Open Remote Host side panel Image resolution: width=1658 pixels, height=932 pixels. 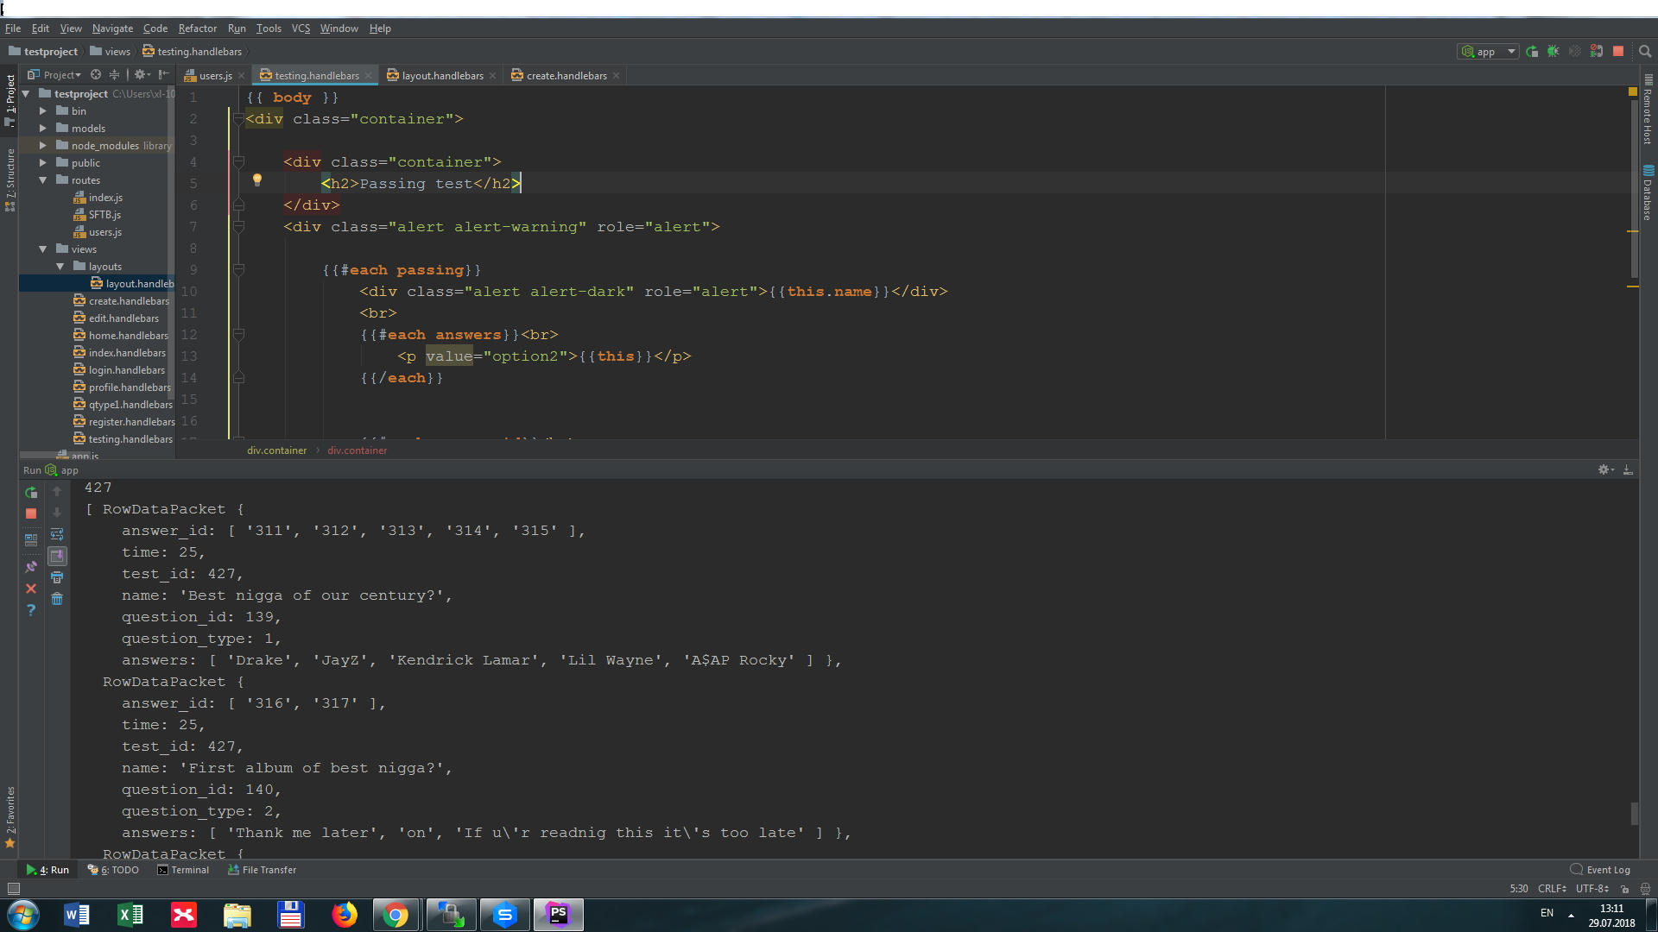[1648, 110]
